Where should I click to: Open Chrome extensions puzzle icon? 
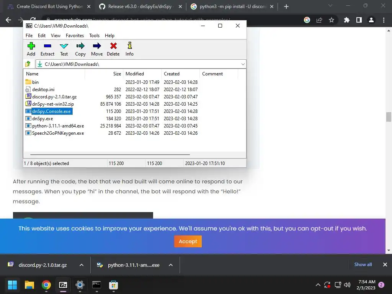tap(347, 20)
